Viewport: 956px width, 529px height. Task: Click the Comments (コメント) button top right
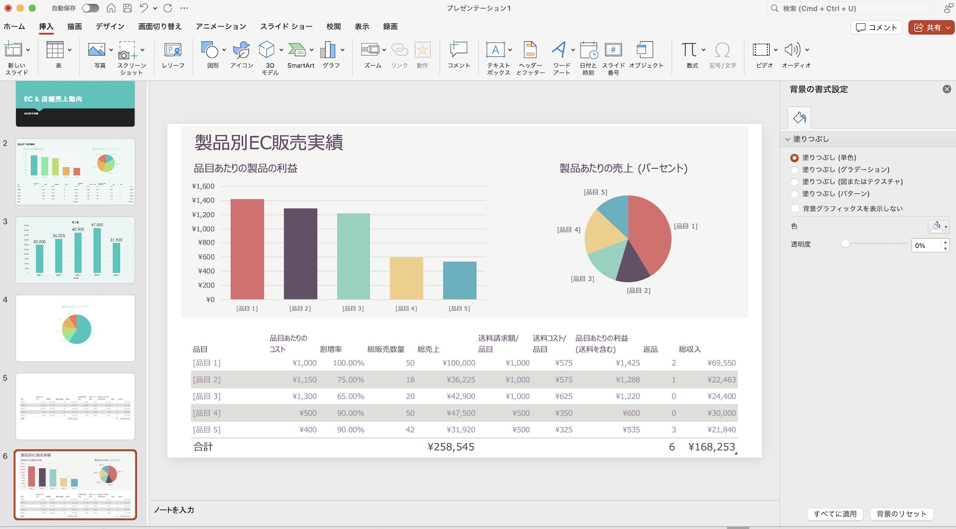pos(877,27)
